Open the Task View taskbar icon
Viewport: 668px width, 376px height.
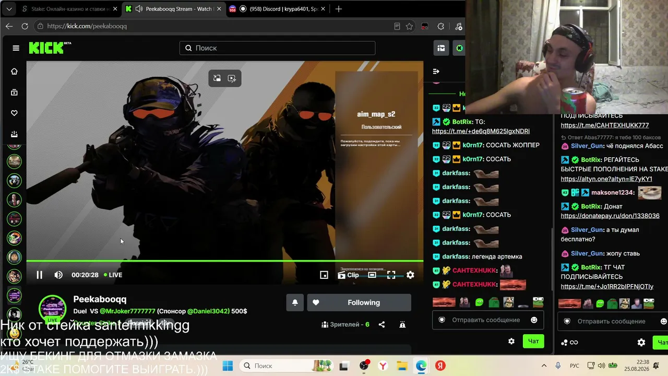(344, 366)
